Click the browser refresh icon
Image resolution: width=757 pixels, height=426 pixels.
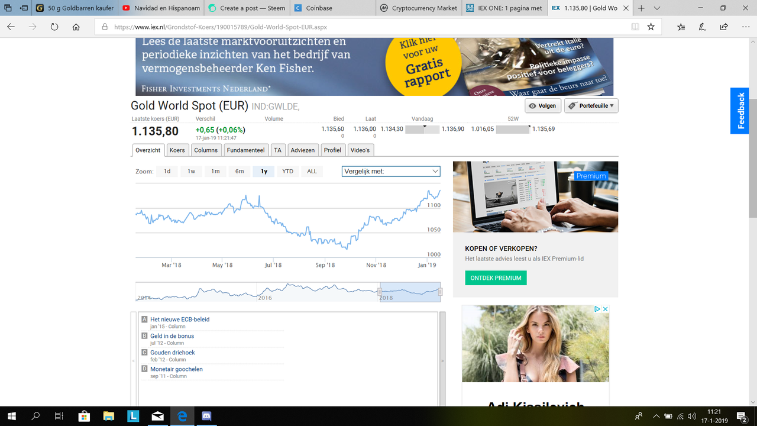coord(54,27)
